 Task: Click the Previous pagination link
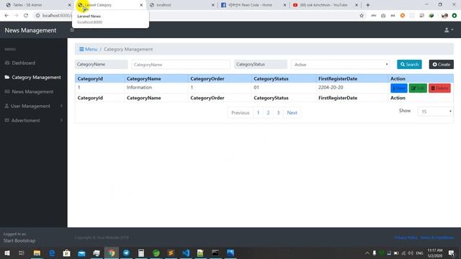(240, 113)
